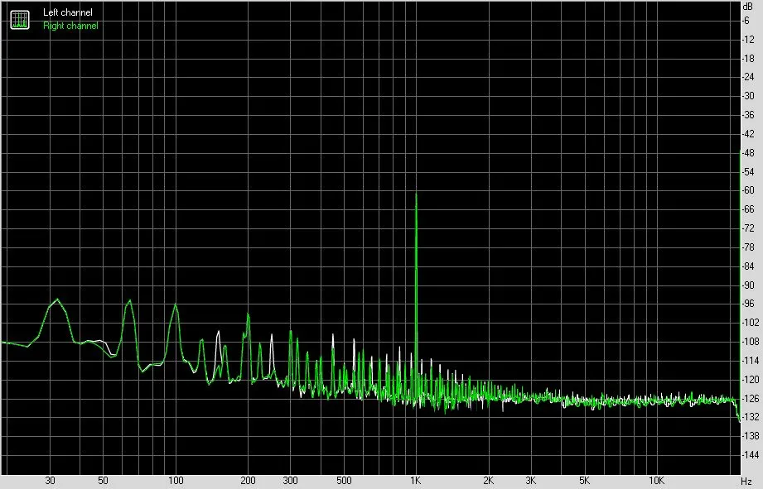Click the -96 dB scale label

coord(748,304)
